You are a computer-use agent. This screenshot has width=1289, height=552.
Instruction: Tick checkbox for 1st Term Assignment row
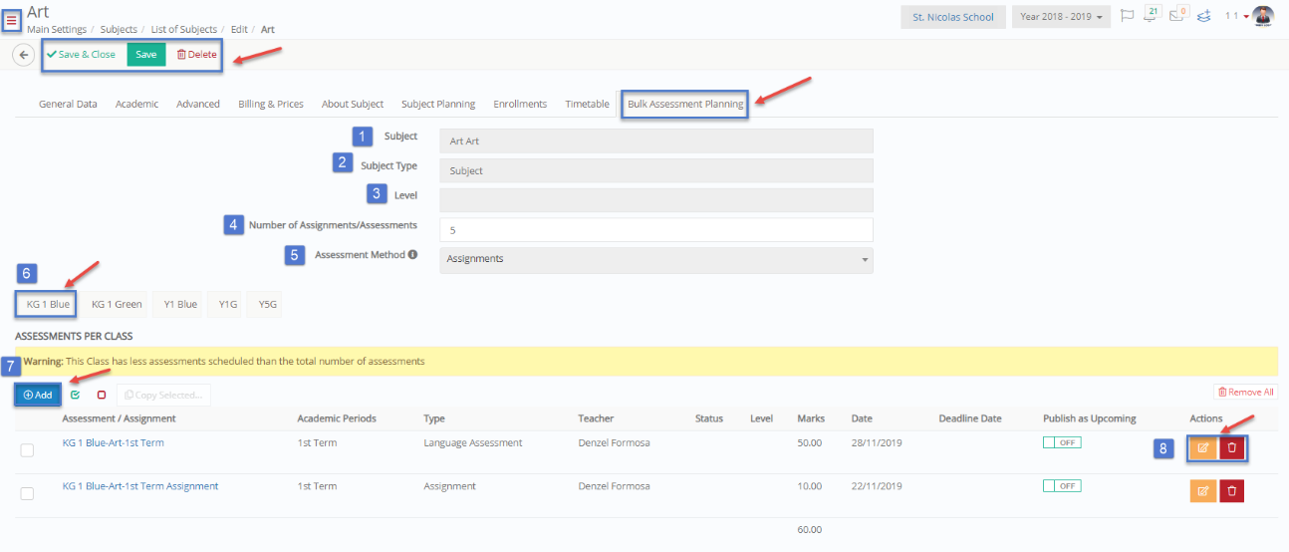(27, 493)
